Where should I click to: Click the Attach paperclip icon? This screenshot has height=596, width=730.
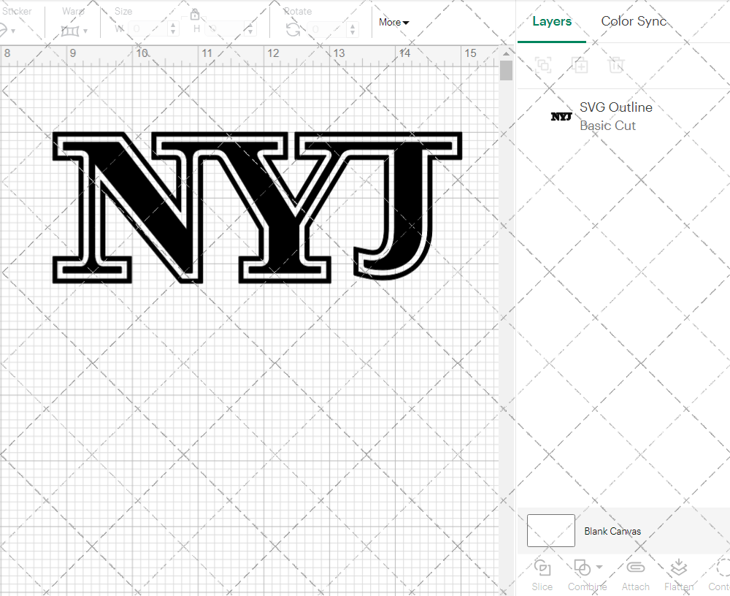pyautogui.click(x=635, y=568)
